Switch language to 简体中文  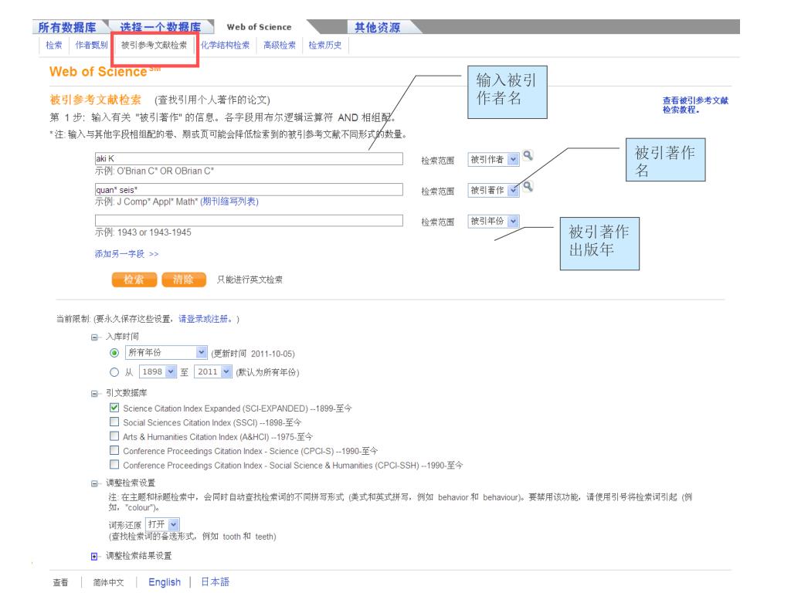(x=108, y=582)
